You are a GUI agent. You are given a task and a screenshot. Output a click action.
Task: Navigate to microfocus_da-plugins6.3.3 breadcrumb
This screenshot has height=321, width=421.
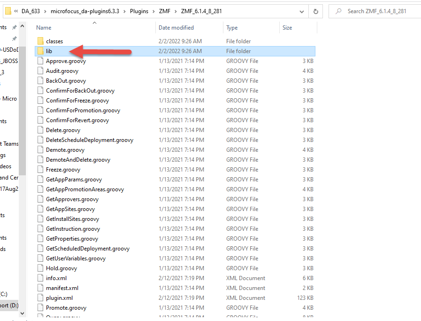tap(87, 11)
